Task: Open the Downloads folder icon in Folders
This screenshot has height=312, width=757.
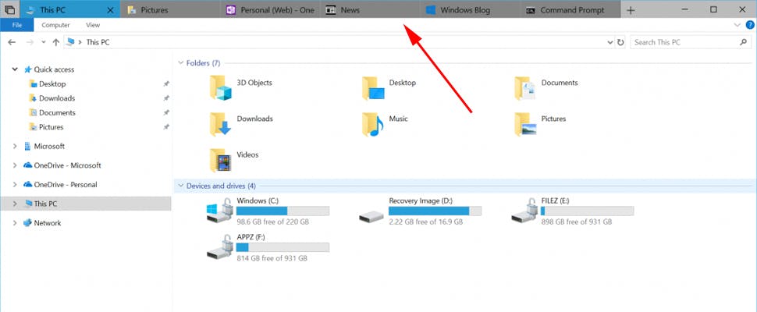Action: click(x=221, y=124)
